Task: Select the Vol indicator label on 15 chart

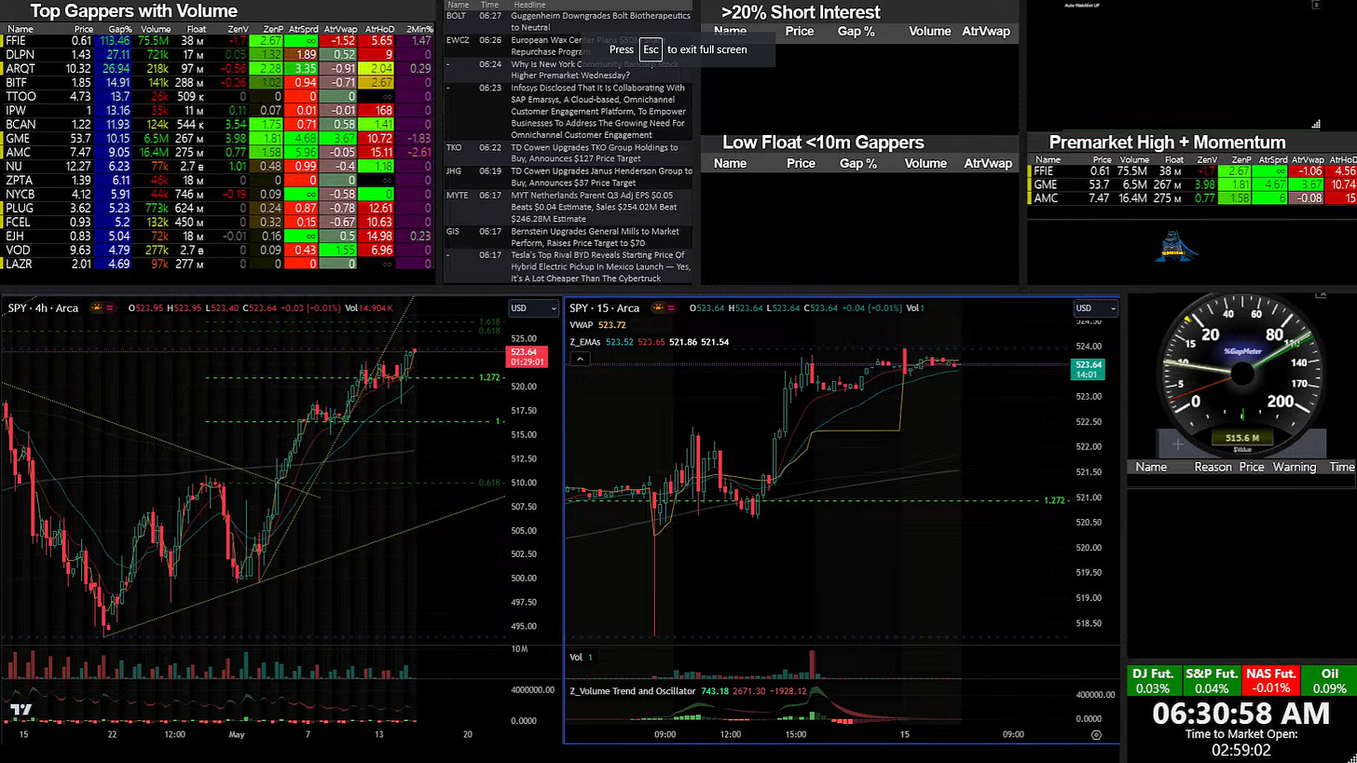Action: 576,657
